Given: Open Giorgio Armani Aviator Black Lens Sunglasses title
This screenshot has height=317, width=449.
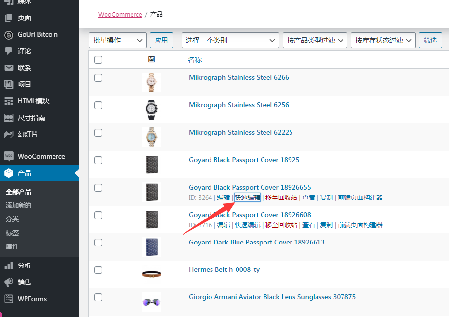Looking at the screenshot, I should [x=272, y=297].
